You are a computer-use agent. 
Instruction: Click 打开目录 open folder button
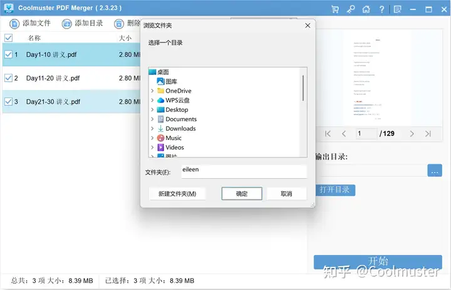335,190
